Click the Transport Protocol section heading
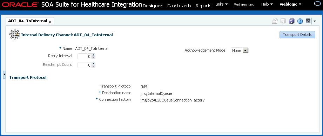The height and width of the screenshot is (136, 323). coord(28,77)
